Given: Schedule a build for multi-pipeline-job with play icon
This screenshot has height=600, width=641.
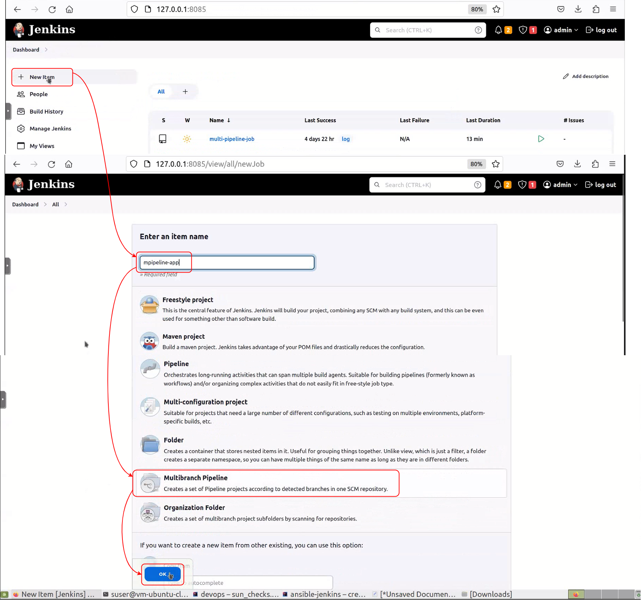Looking at the screenshot, I should pos(541,139).
